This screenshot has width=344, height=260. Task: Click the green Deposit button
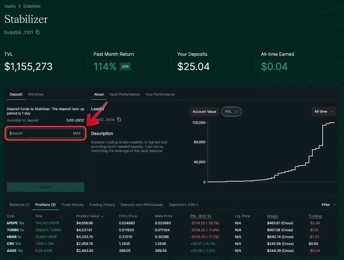point(45,187)
